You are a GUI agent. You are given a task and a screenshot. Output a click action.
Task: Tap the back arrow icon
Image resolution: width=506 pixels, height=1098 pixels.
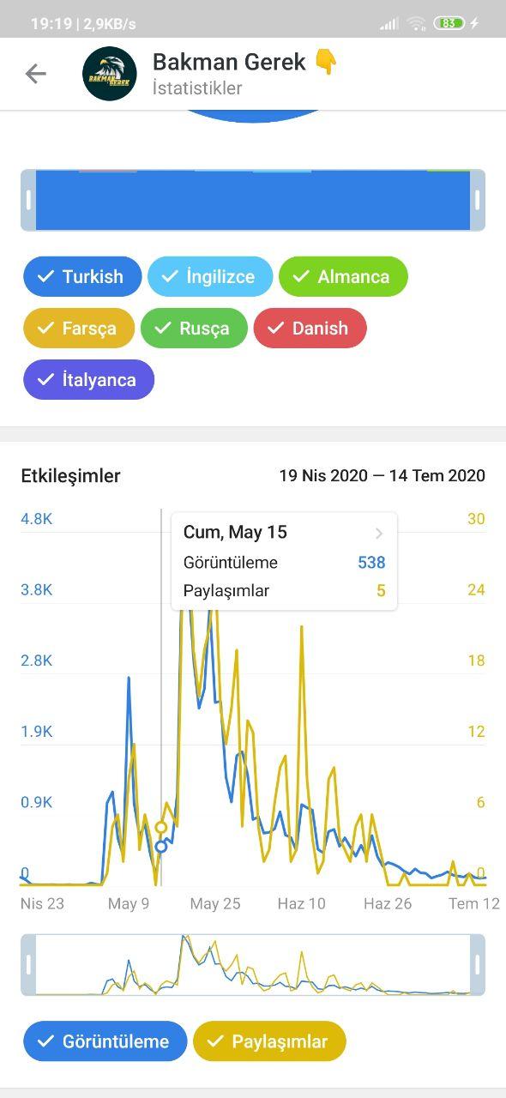click(35, 74)
